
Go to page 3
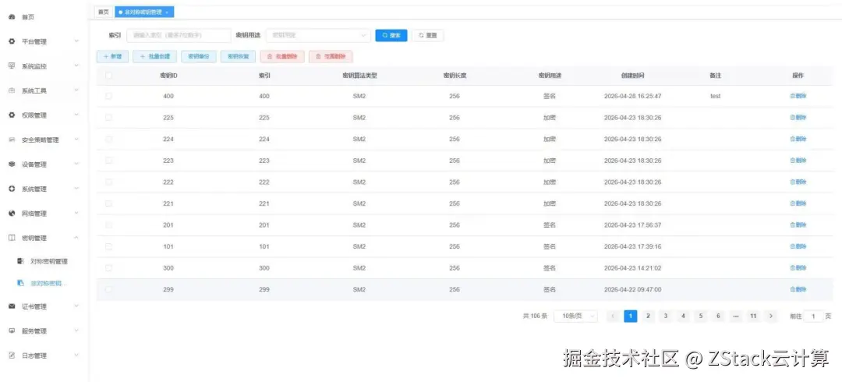click(666, 317)
